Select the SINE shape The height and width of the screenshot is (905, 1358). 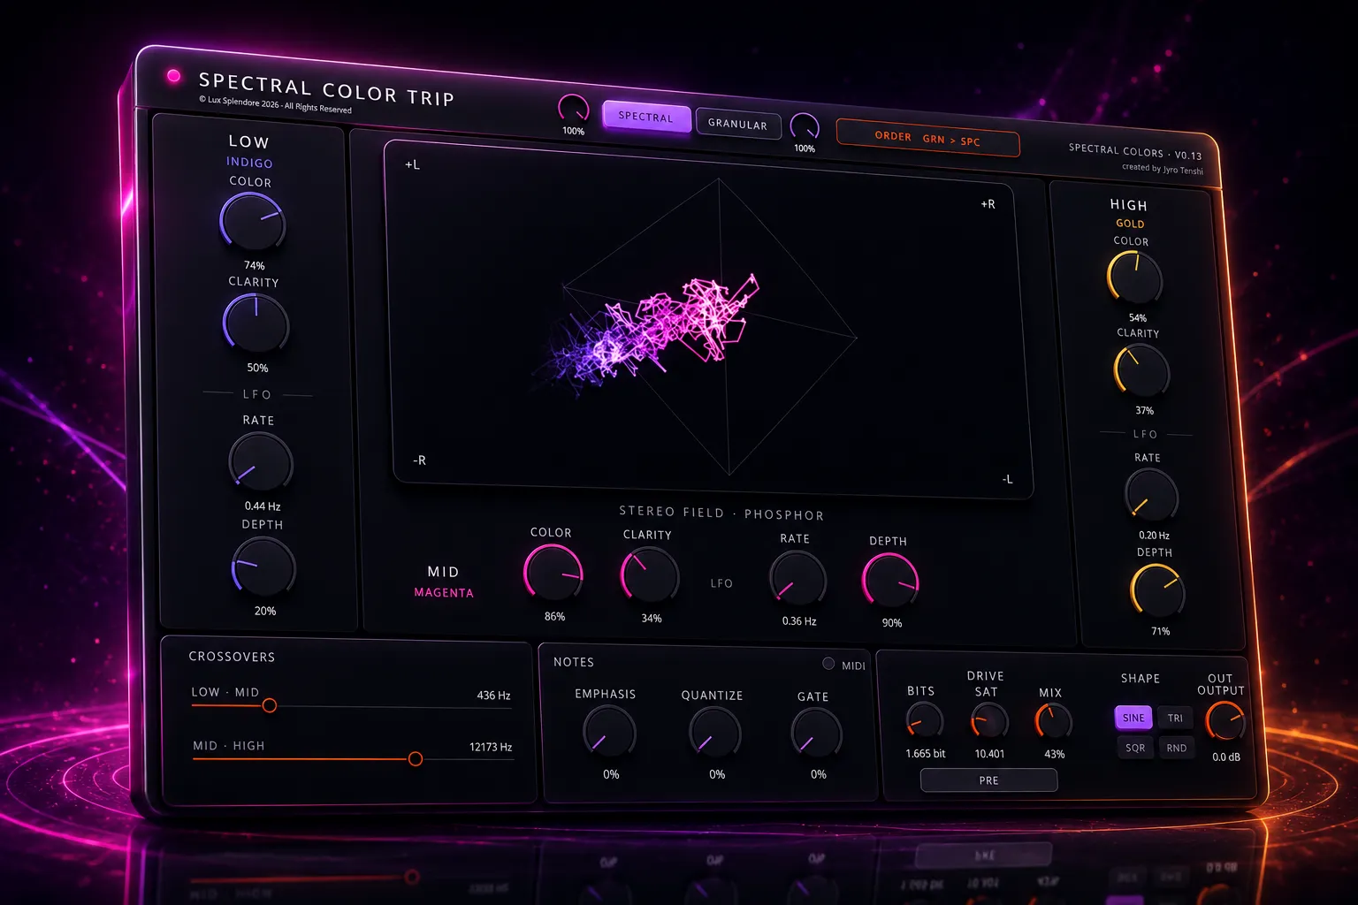tap(1133, 718)
